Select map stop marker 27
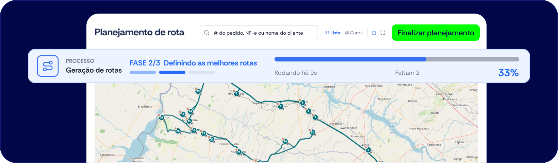 coord(162,117)
